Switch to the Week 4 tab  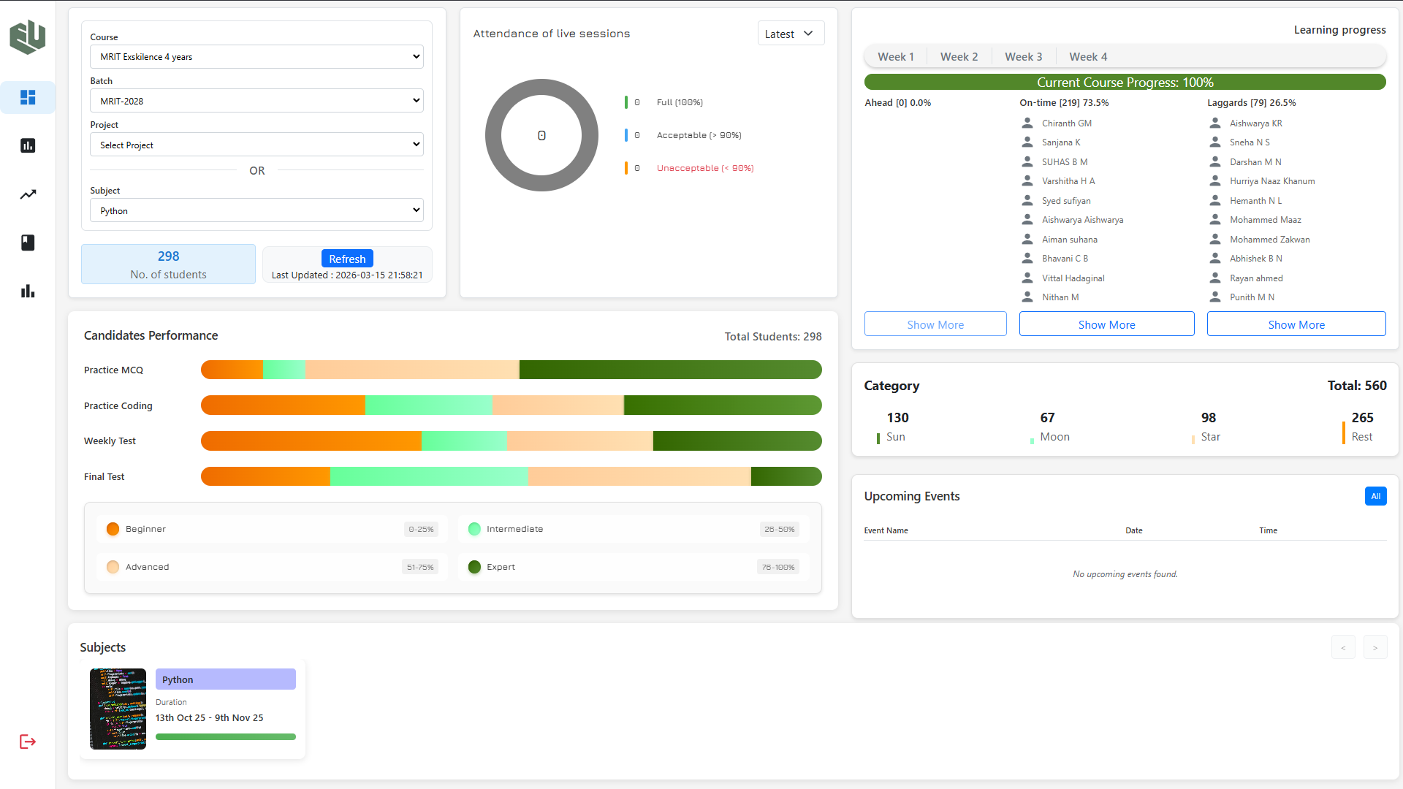1088,57
